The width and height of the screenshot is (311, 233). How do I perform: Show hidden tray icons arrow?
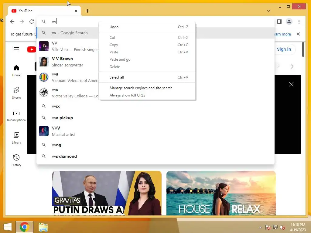(260, 227)
